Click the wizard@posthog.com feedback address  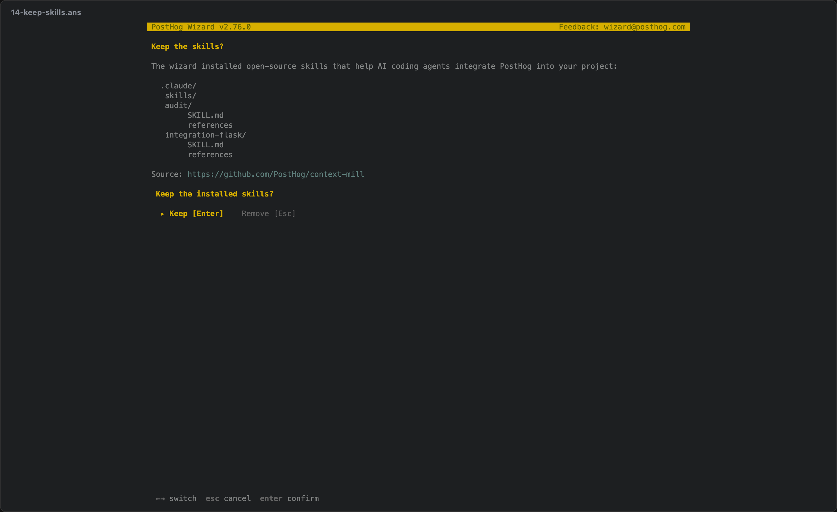[x=644, y=27]
